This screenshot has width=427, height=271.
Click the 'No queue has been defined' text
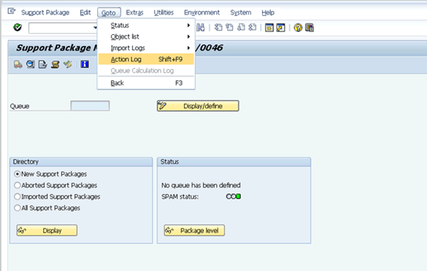(201, 185)
